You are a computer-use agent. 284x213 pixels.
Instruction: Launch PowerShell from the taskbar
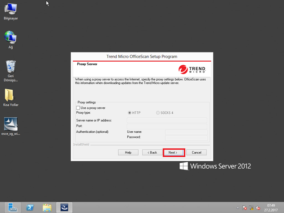coord(30,208)
